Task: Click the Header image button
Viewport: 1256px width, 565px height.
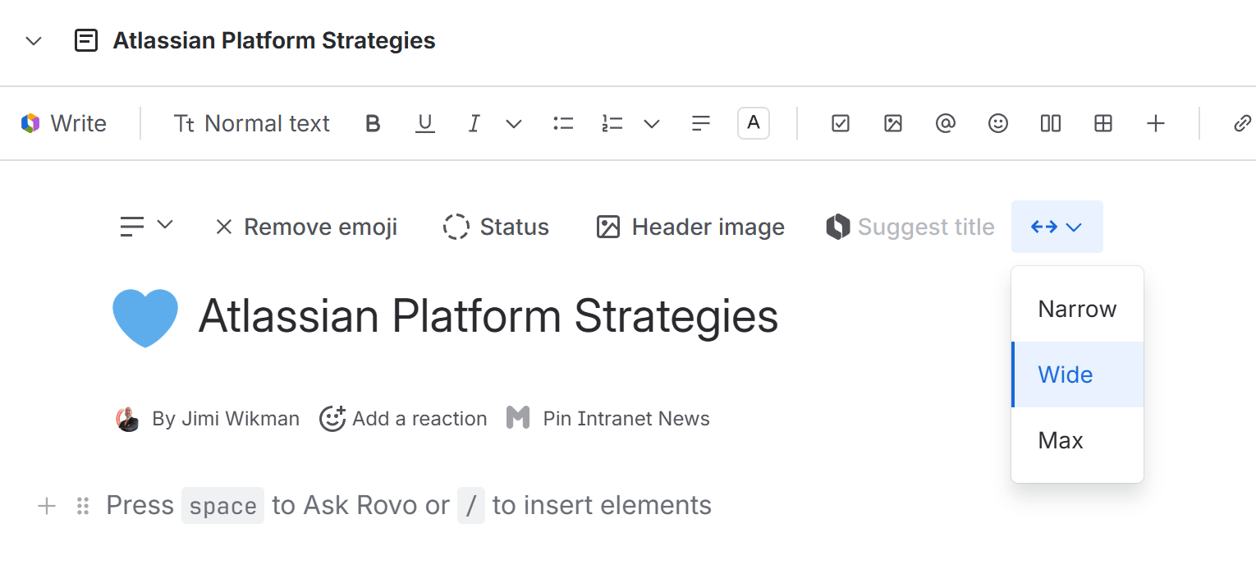Action: [690, 227]
